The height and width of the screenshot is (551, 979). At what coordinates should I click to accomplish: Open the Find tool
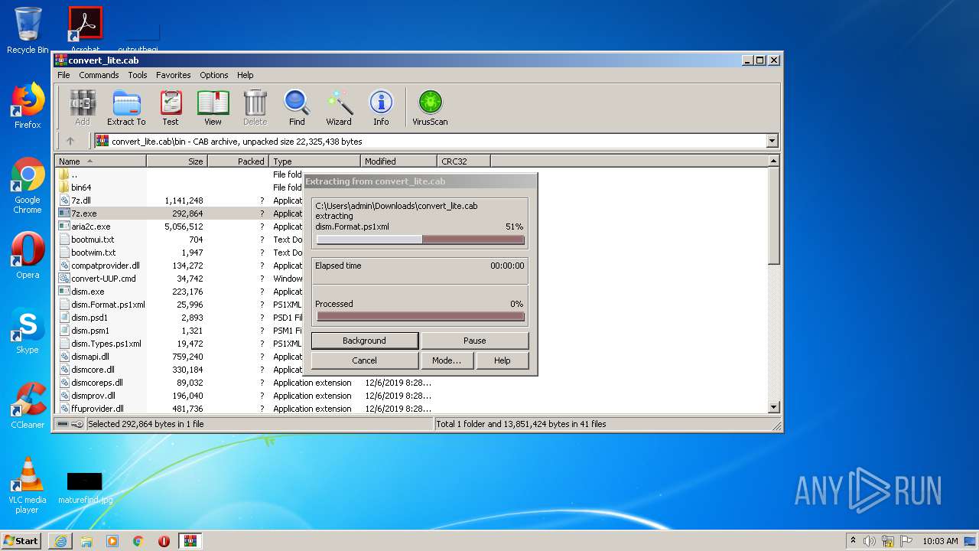pos(297,108)
